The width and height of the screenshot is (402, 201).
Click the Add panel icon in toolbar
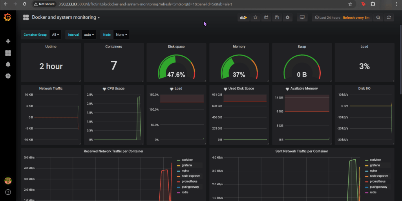click(x=243, y=17)
